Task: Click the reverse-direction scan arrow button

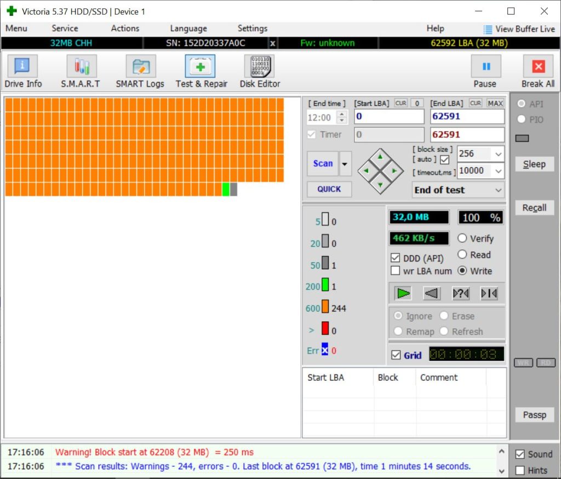Action: (432, 294)
